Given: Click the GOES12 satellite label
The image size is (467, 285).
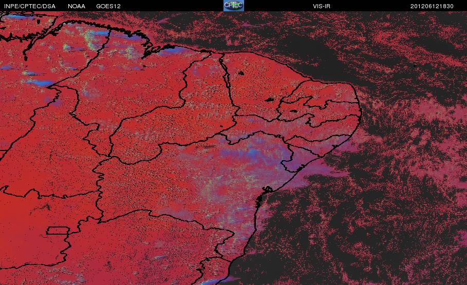Looking at the screenshot, I should tap(108, 6).
